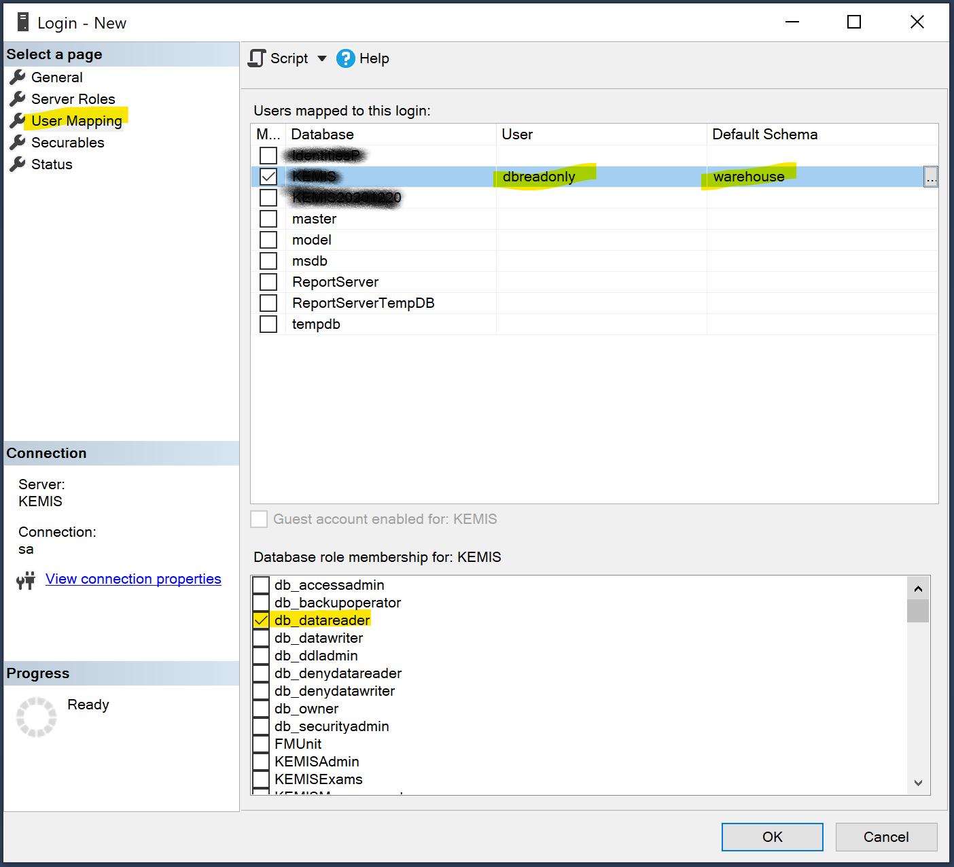Image resolution: width=954 pixels, height=867 pixels.
Task: Click the warehouse default schema cell
Action: coord(748,177)
